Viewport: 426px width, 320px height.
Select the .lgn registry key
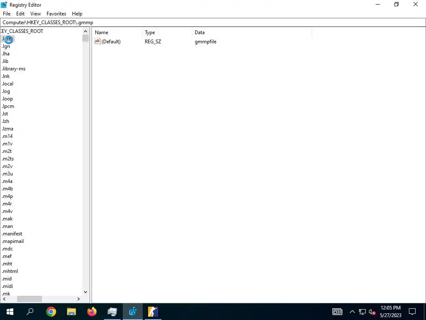tap(6, 46)
